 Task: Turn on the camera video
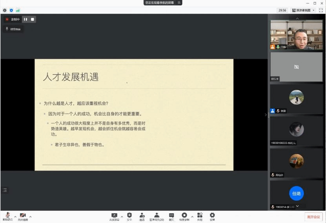tap(23, 216)
